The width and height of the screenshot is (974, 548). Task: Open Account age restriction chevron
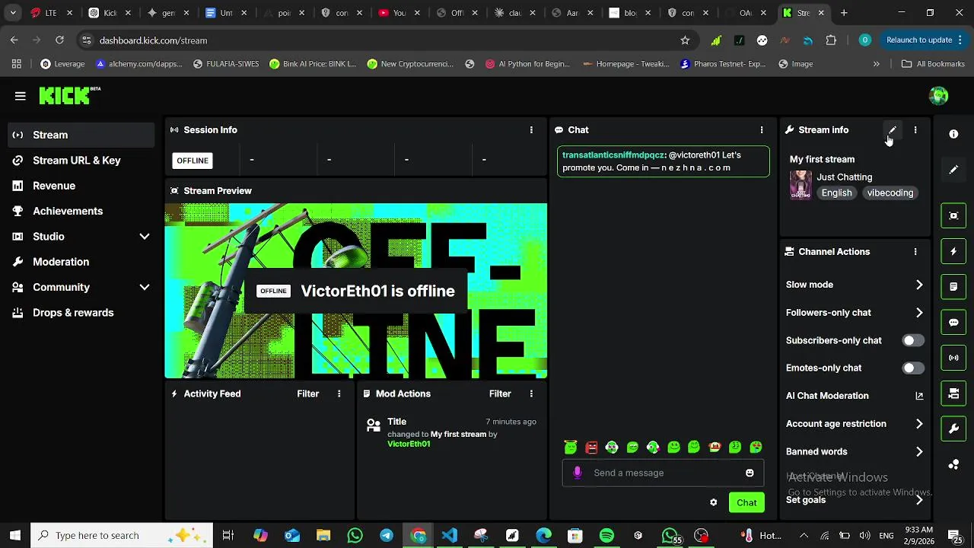[919, 424]
